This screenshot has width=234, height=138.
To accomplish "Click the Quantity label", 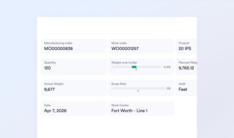I will [50, 63].
